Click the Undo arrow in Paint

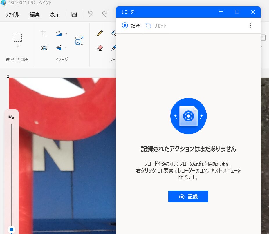point(91,14)
